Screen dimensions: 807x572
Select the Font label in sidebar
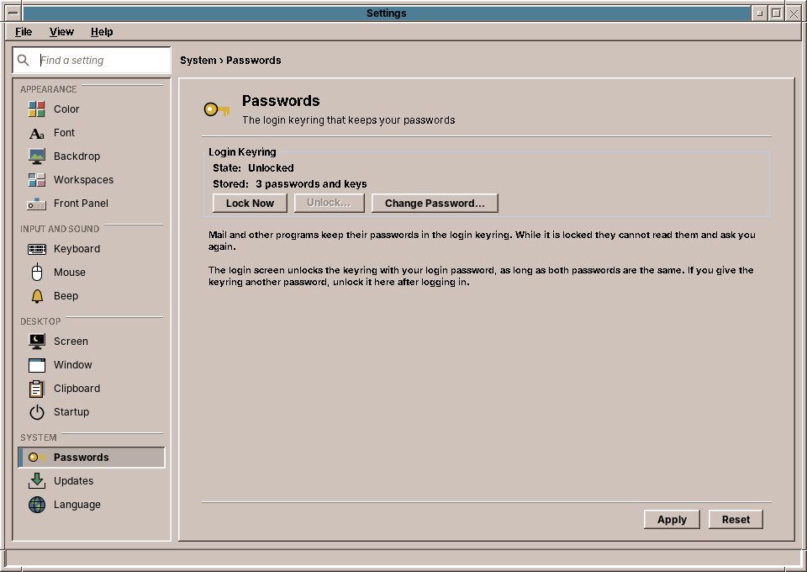point(65,133)
